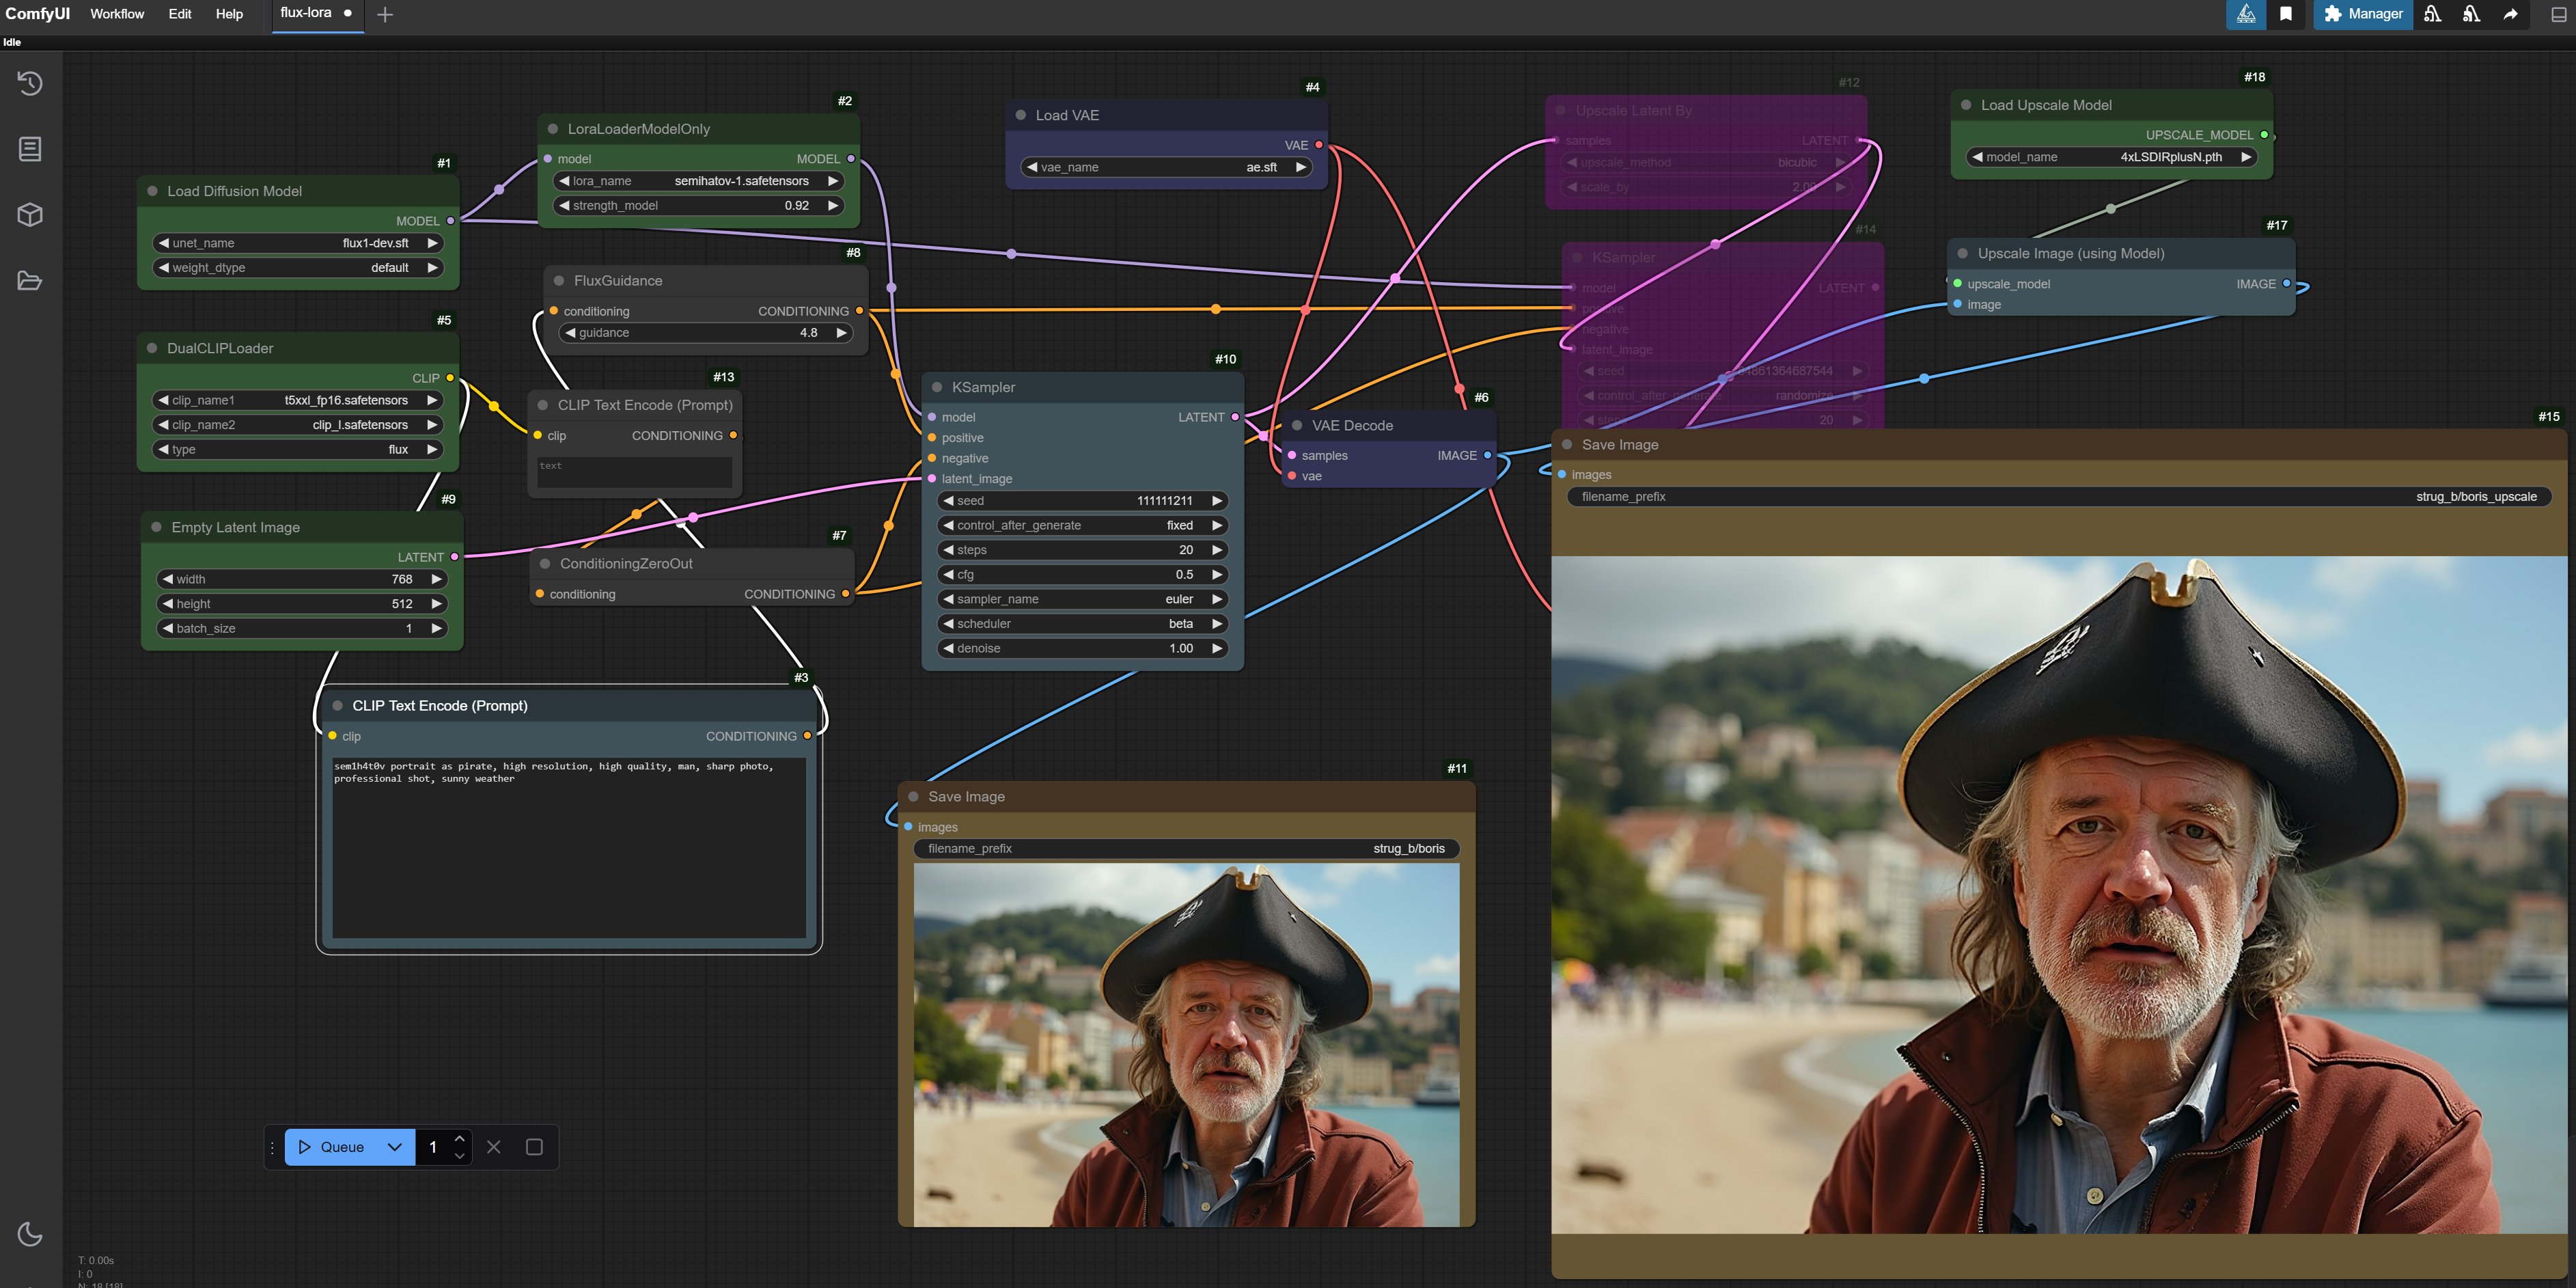Open the lora_name semihatov-1.safetensors selector
Image resolution: width=2576 pixels, height=1288 pixels.
[698, 181]
